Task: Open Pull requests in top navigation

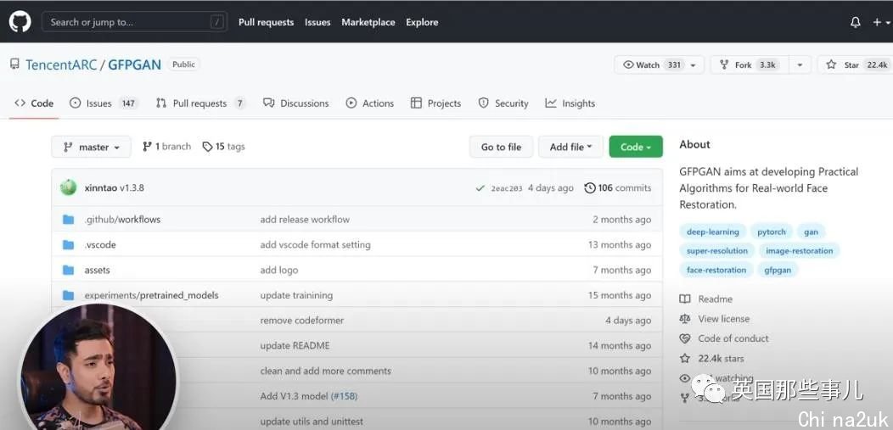Action: point(266,22)
